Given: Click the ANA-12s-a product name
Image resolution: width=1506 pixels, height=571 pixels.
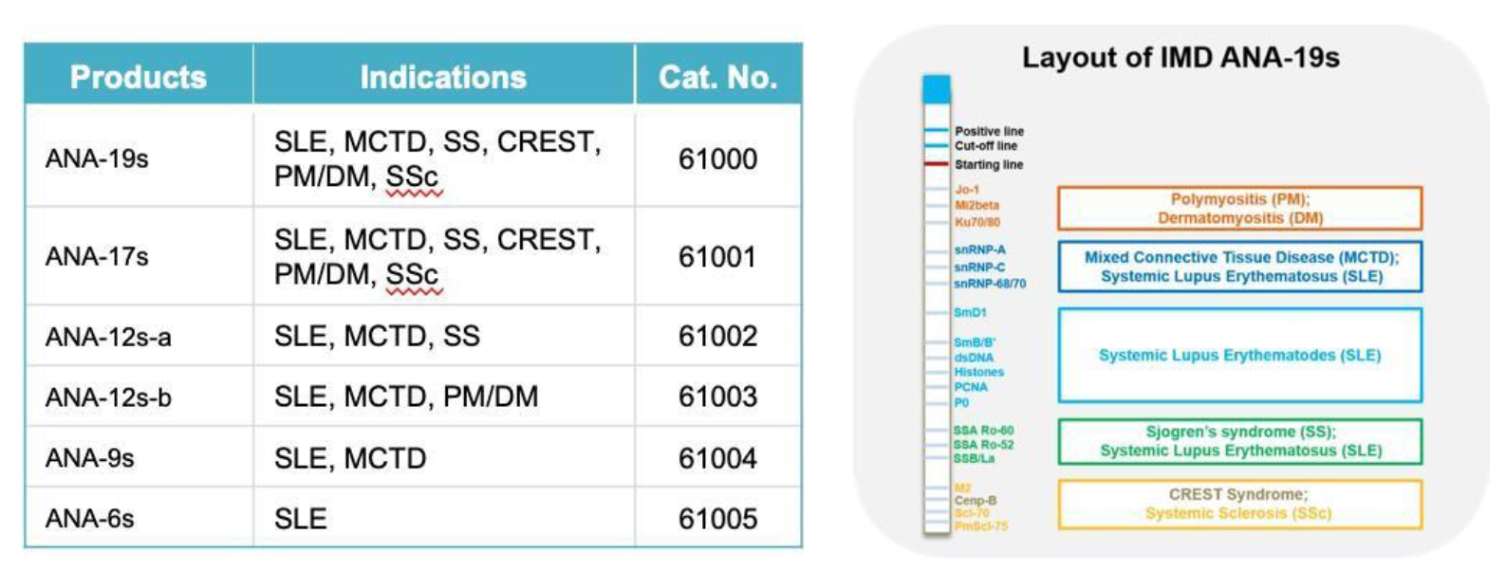Looking at the screenshot, I should pyautogui.click(x=108, y=337).
